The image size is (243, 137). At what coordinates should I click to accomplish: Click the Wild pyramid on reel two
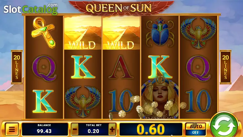click(x=83, y=33)
